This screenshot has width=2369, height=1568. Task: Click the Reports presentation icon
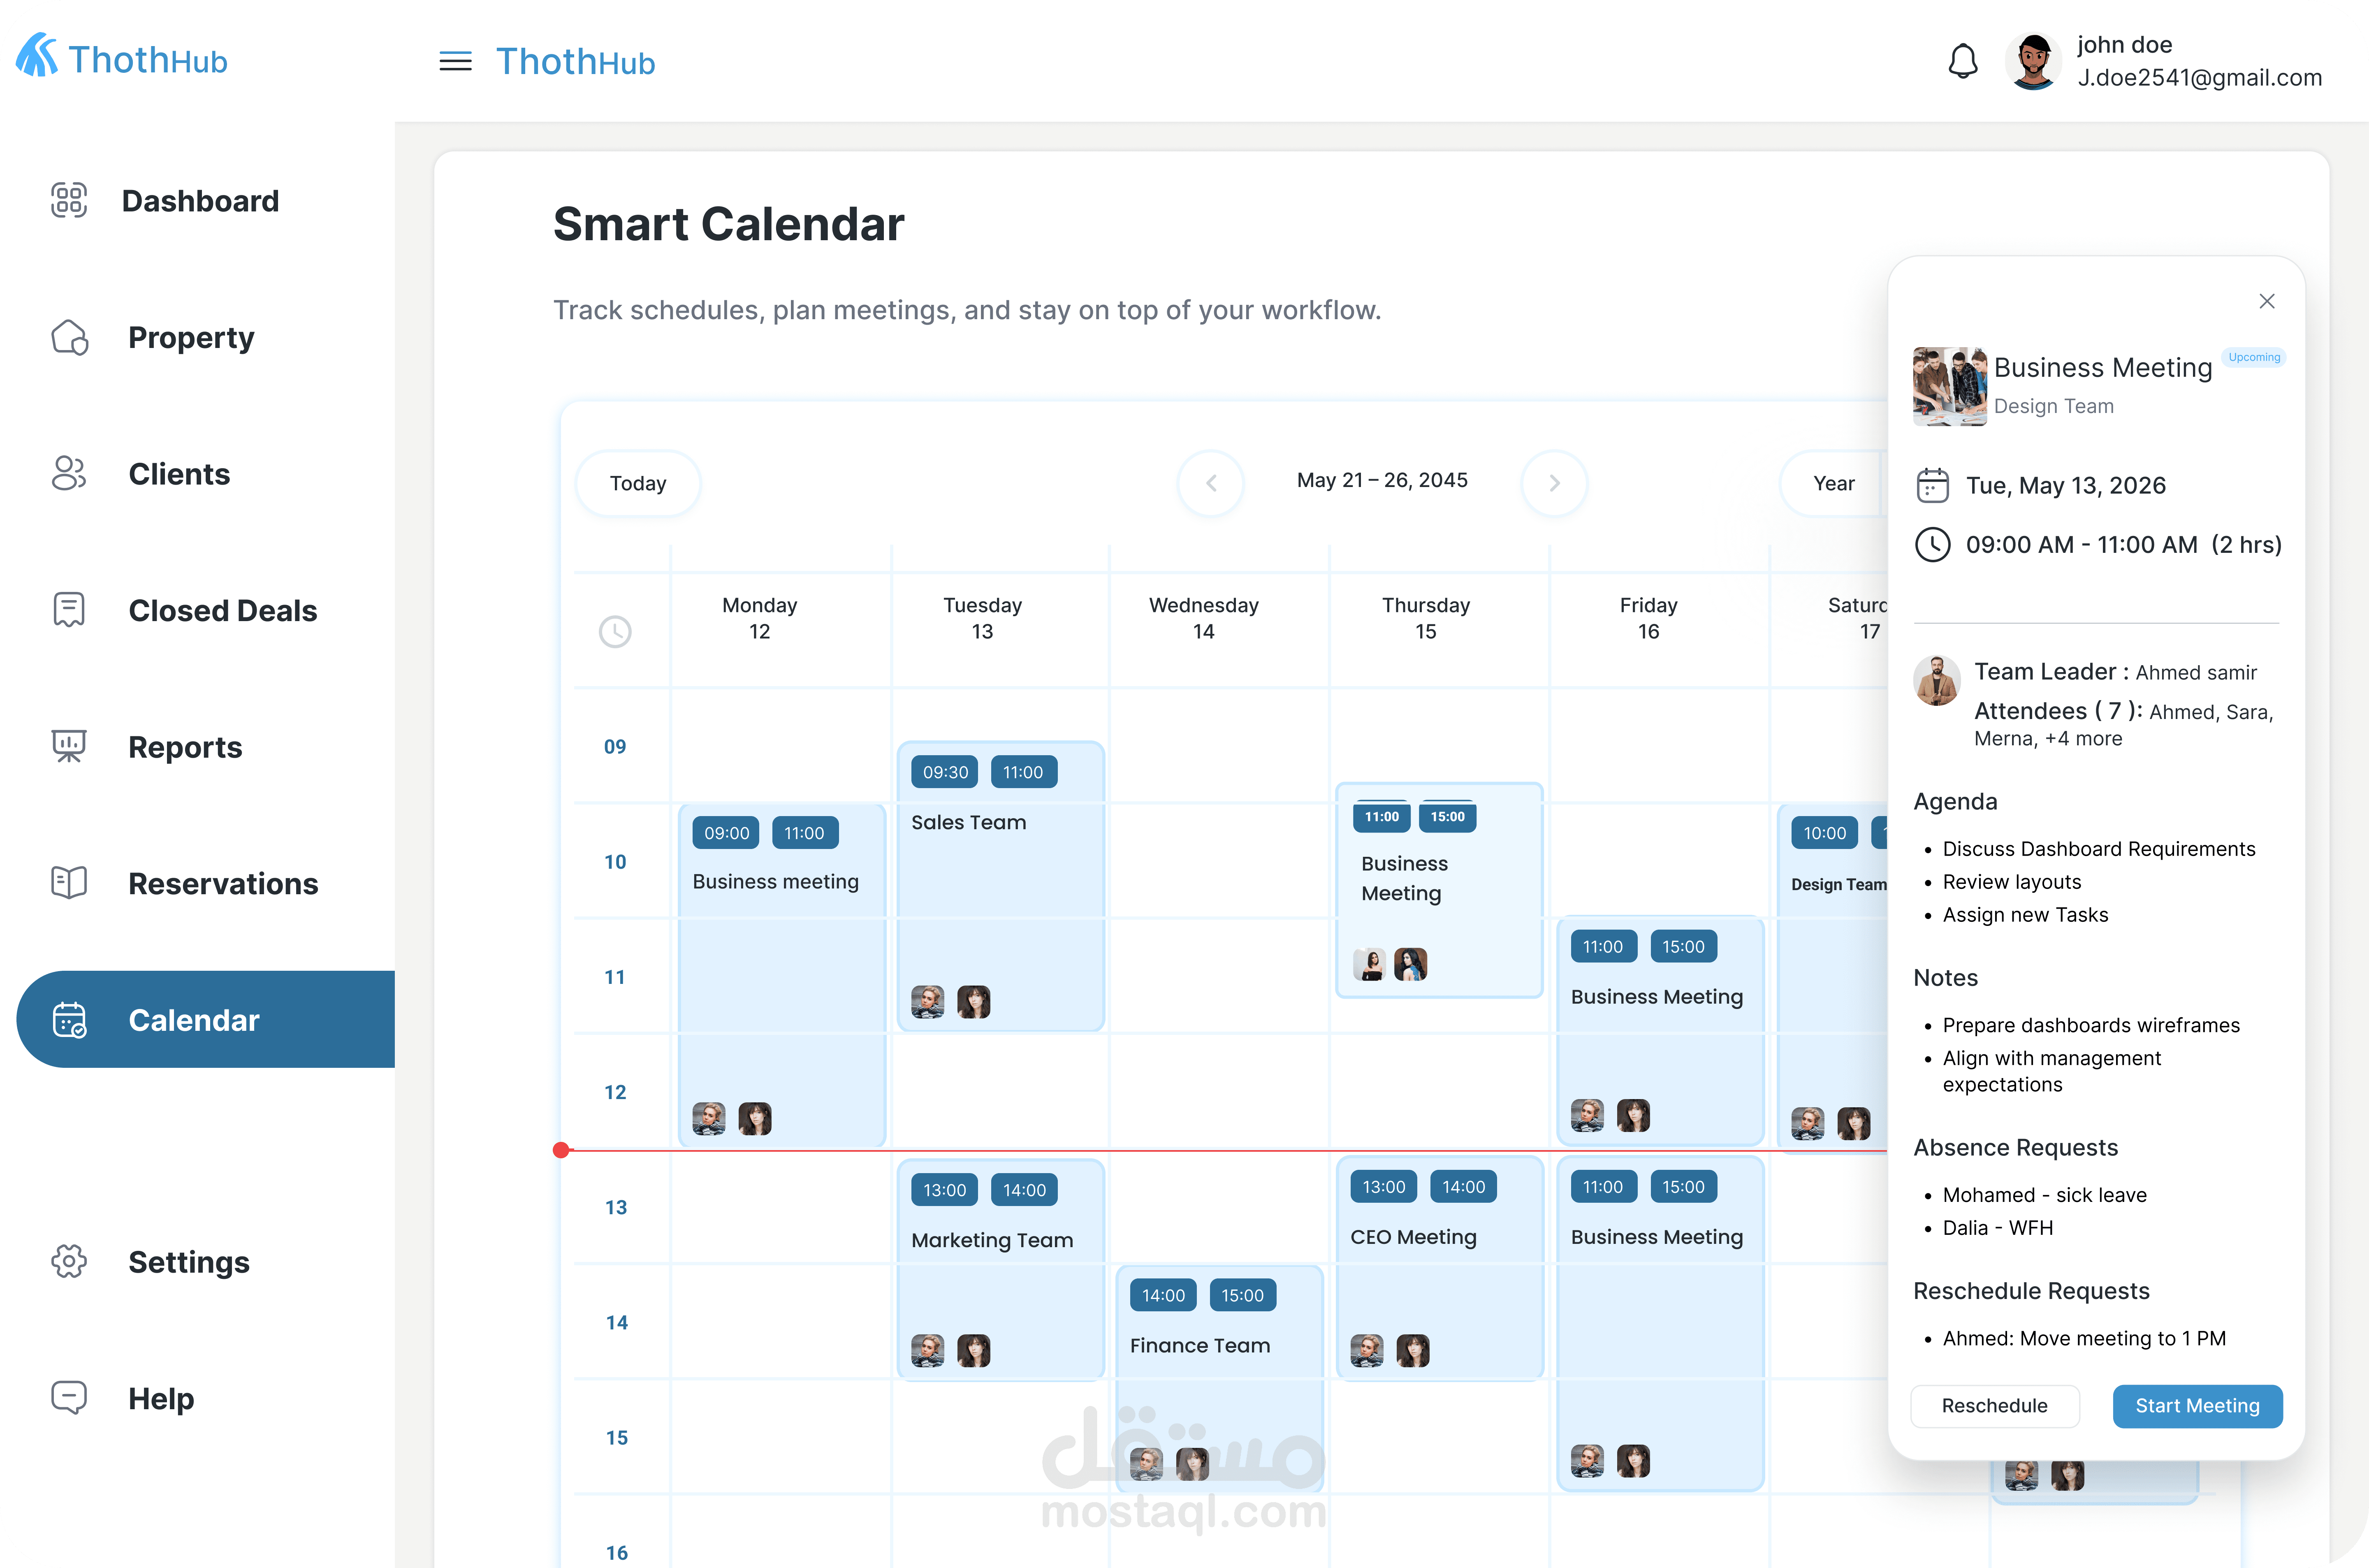[x=69, y=746]
